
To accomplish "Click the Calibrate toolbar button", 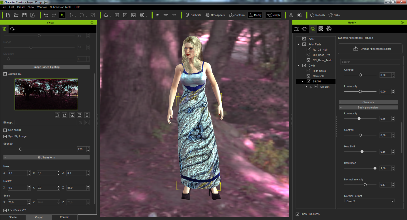I will 193,15.
